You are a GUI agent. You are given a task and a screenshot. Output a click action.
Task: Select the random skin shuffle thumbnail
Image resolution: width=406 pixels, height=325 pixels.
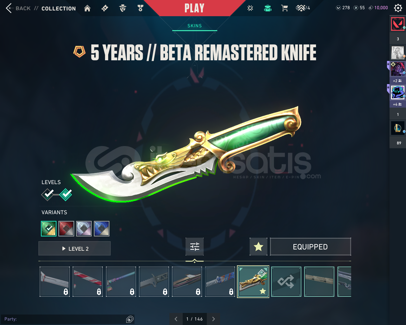(286, 282)
